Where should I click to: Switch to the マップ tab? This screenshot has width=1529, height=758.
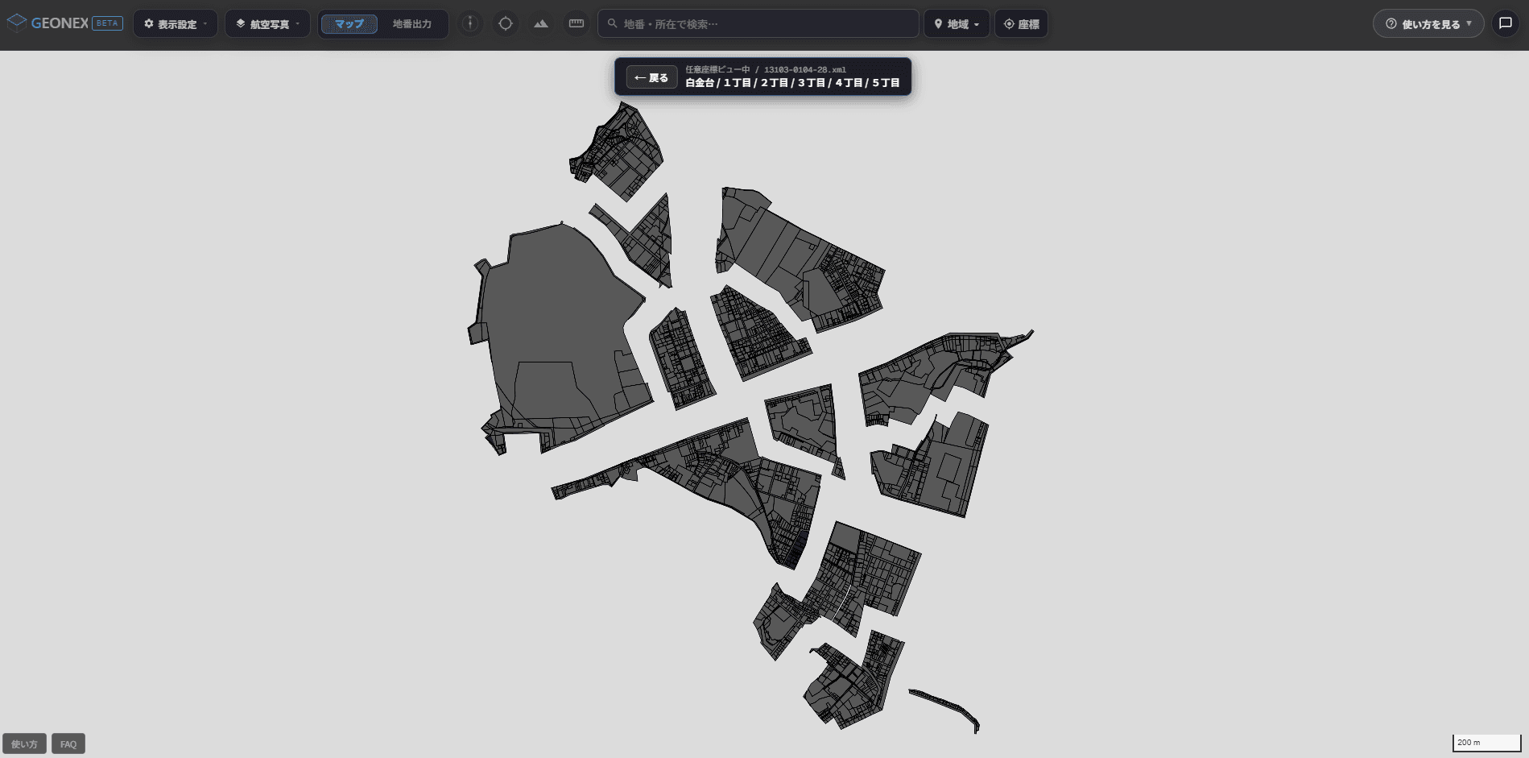pos(349,24)
